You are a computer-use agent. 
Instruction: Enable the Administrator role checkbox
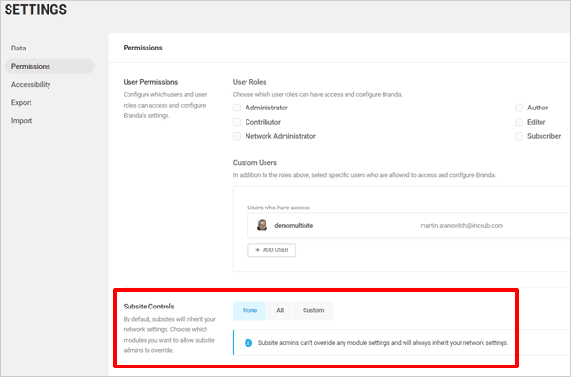click(237, 108)
